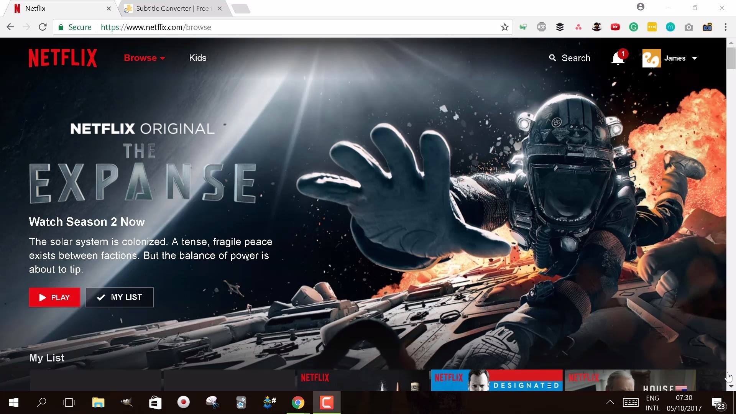
Task: Open the Adblock Plus extension
Action: tap(542, 27)
